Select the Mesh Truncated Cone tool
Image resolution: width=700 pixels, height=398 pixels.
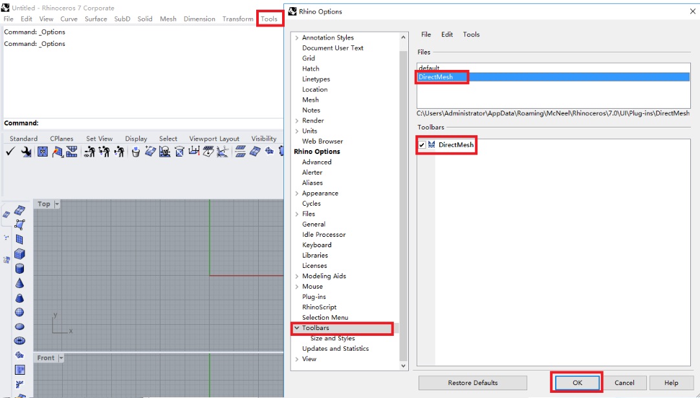(x=19, y=298)
